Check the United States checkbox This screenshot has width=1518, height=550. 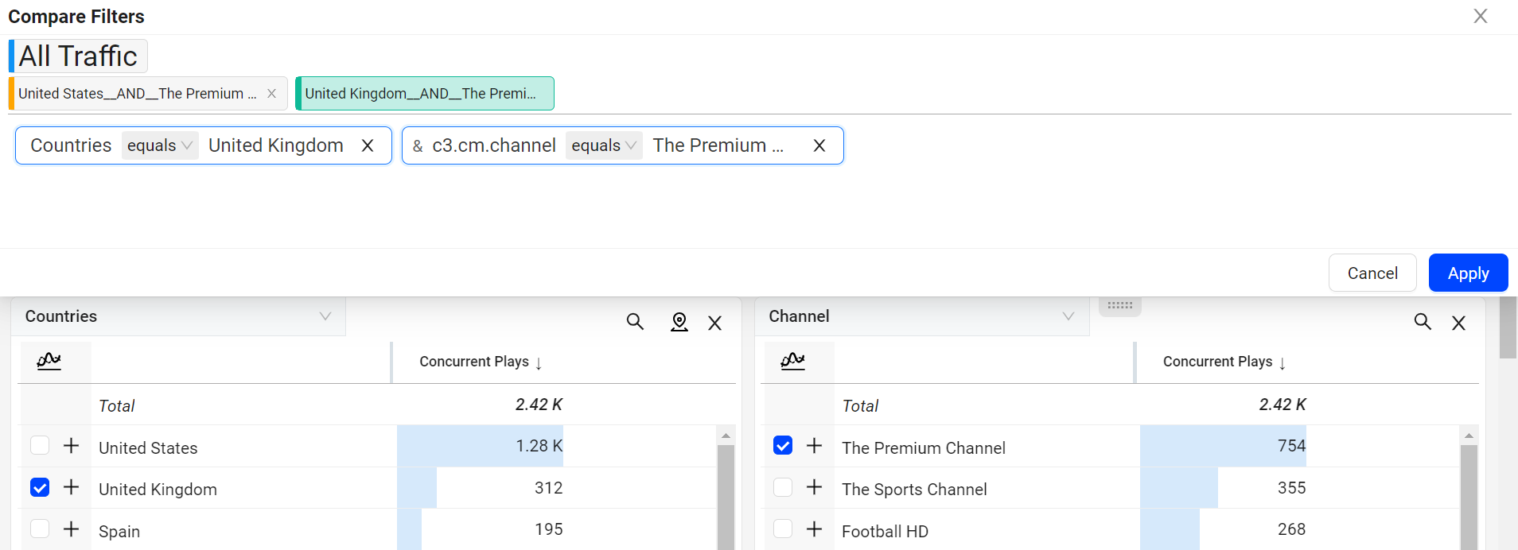[40, 446]
